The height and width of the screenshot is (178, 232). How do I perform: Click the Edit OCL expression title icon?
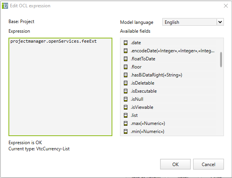(5, 6)
